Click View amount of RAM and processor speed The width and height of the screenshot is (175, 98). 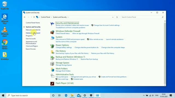tap(70, 39)
